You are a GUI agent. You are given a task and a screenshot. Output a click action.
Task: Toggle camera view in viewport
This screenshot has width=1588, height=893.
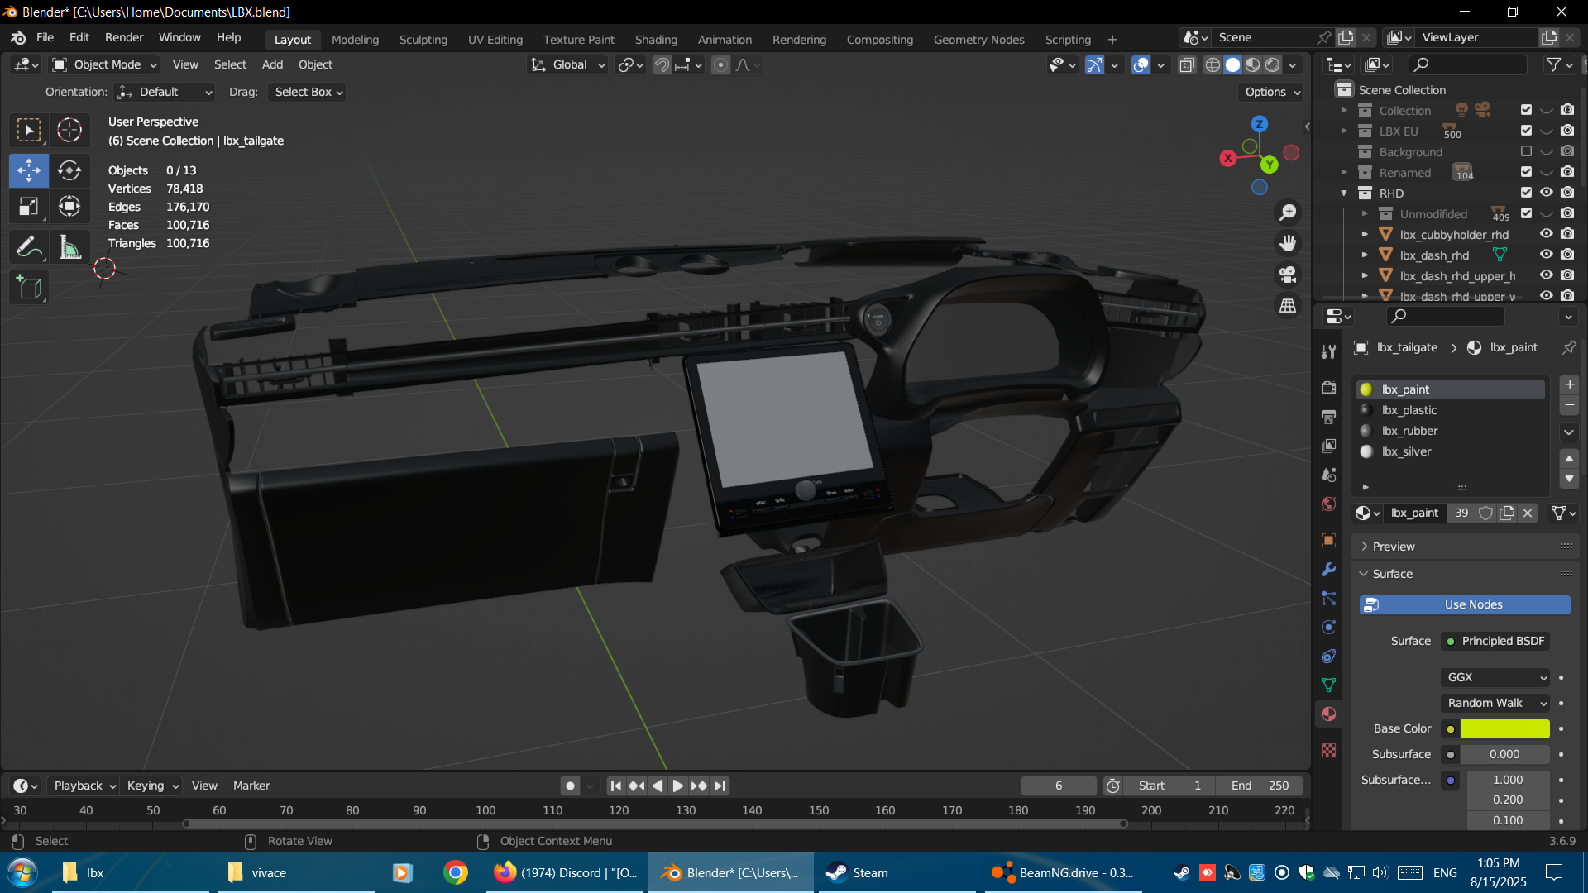(1288, 275)
